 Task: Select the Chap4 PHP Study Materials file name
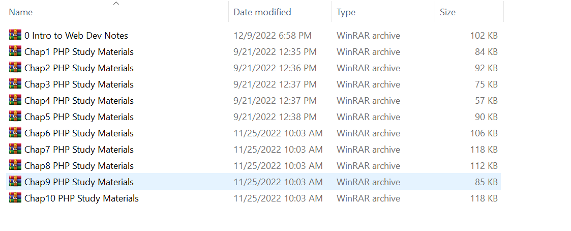coord(79,101)
